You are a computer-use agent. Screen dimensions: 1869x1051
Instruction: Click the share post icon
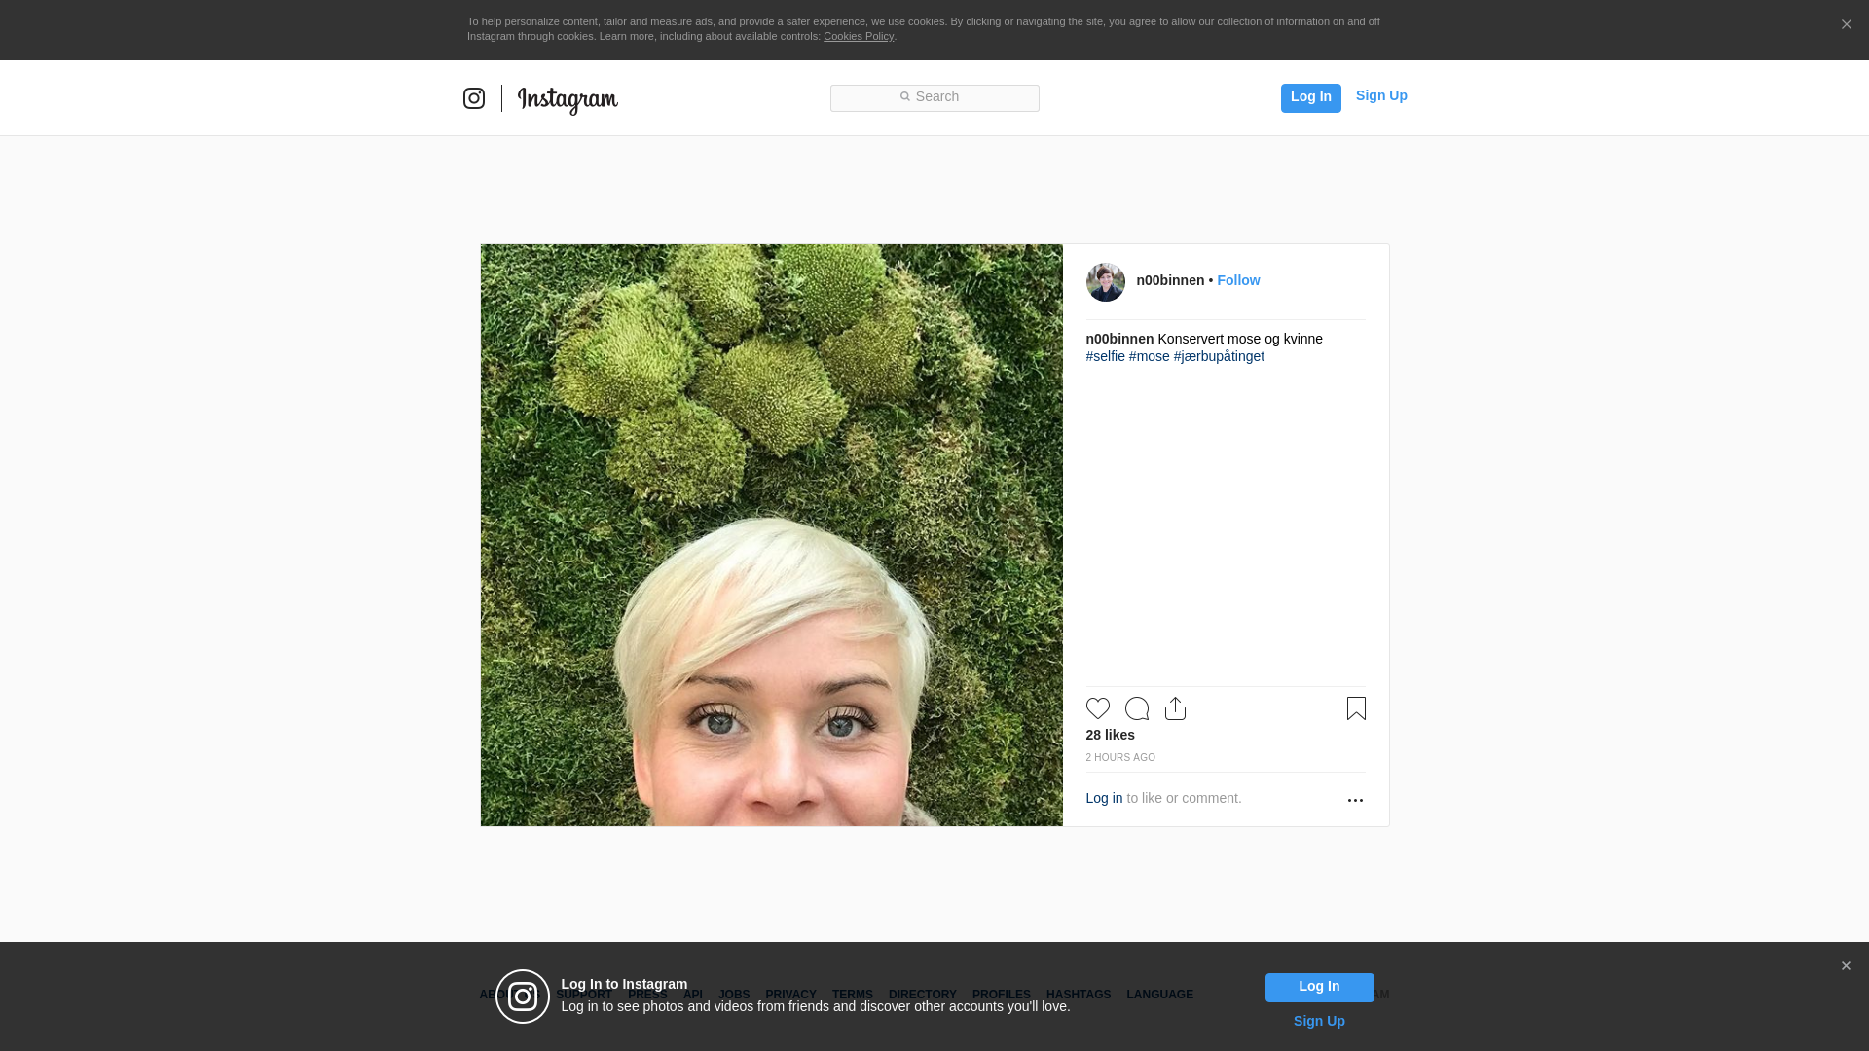pyautogui.click(x=1176, y=708)
